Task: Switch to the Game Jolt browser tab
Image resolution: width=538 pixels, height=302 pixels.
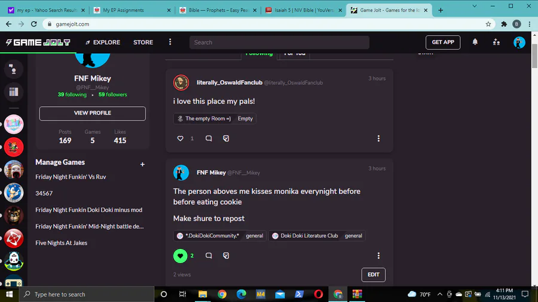Action: point(389,10)
